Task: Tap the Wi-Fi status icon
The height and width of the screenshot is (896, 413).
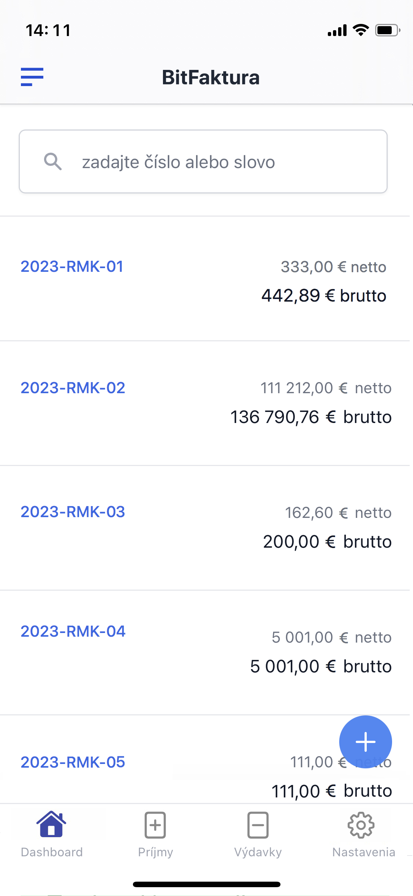Action: [361, 30]
